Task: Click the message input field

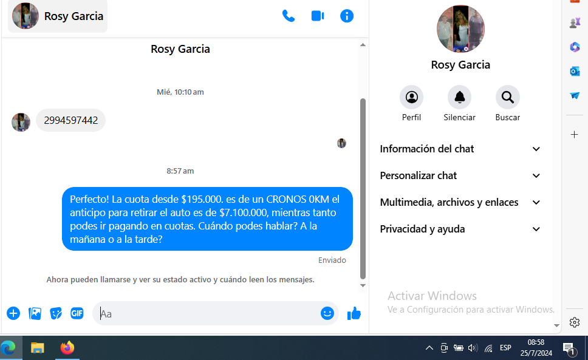Action: (207, 314)
